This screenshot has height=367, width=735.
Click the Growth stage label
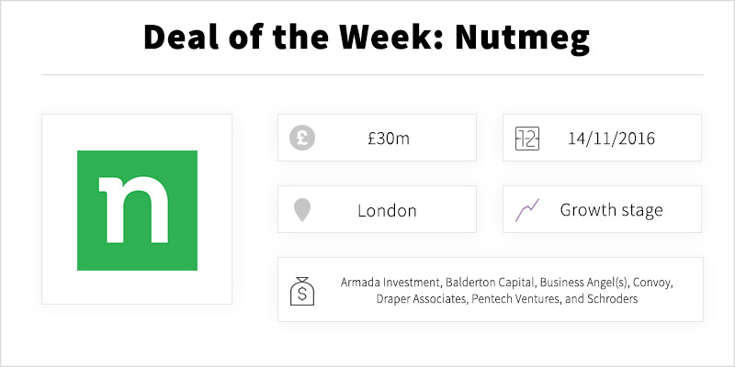(x=611, y=210)
